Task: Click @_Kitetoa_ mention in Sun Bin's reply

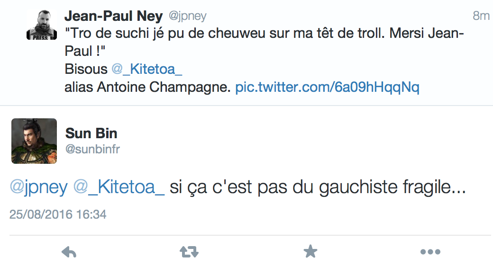Action: (119, 187)
